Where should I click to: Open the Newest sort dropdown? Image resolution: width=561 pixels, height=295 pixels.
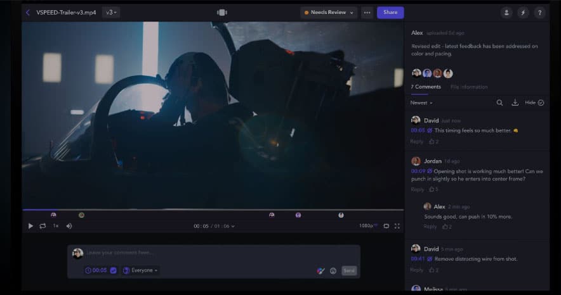(421, 103)
